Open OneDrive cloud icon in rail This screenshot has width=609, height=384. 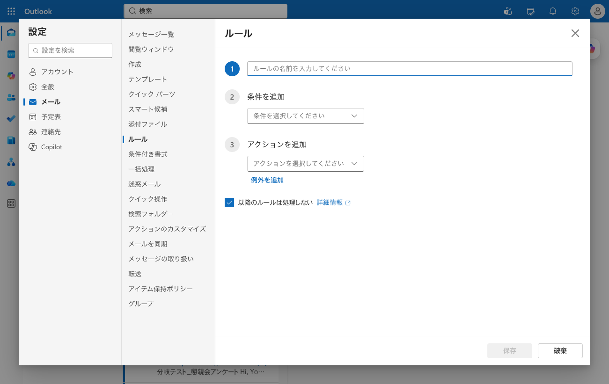pos(11,183)
